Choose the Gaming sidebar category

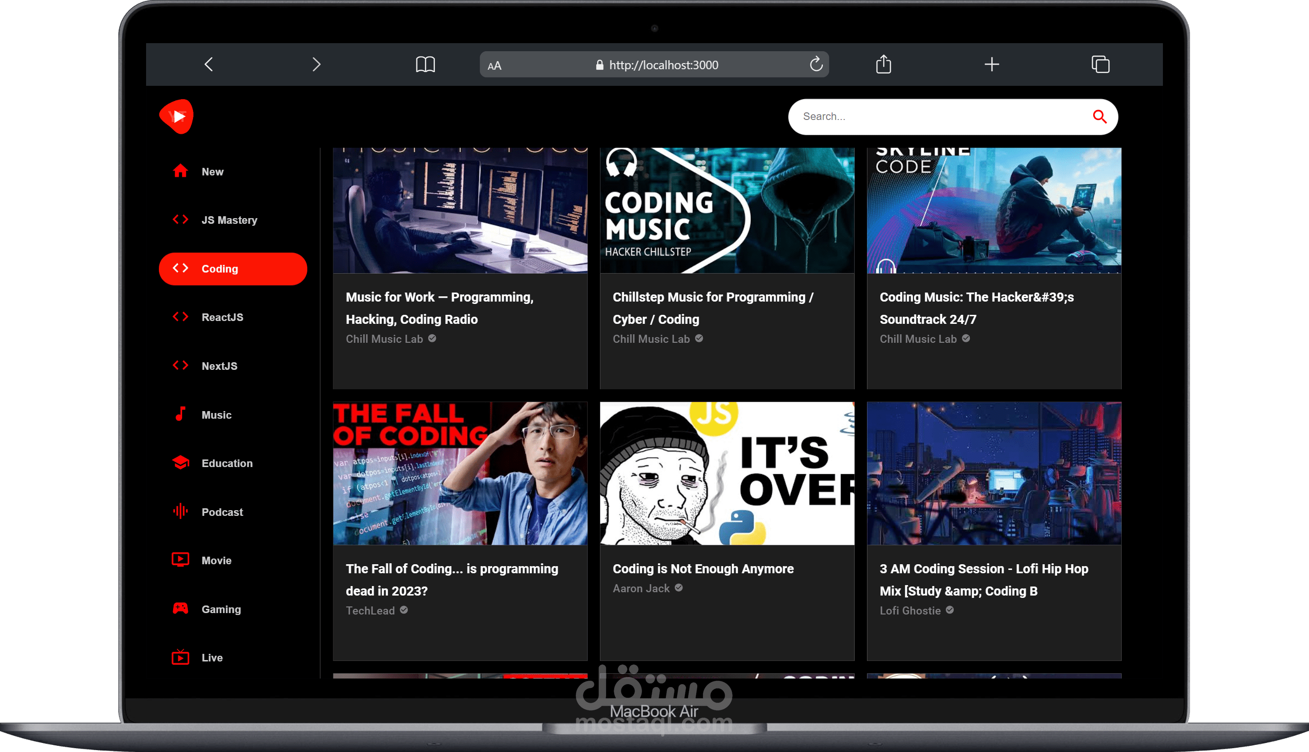click(x=221, y=609)
